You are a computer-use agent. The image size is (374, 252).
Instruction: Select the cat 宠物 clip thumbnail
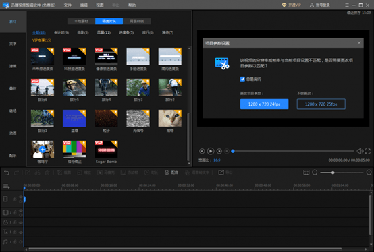170,119
